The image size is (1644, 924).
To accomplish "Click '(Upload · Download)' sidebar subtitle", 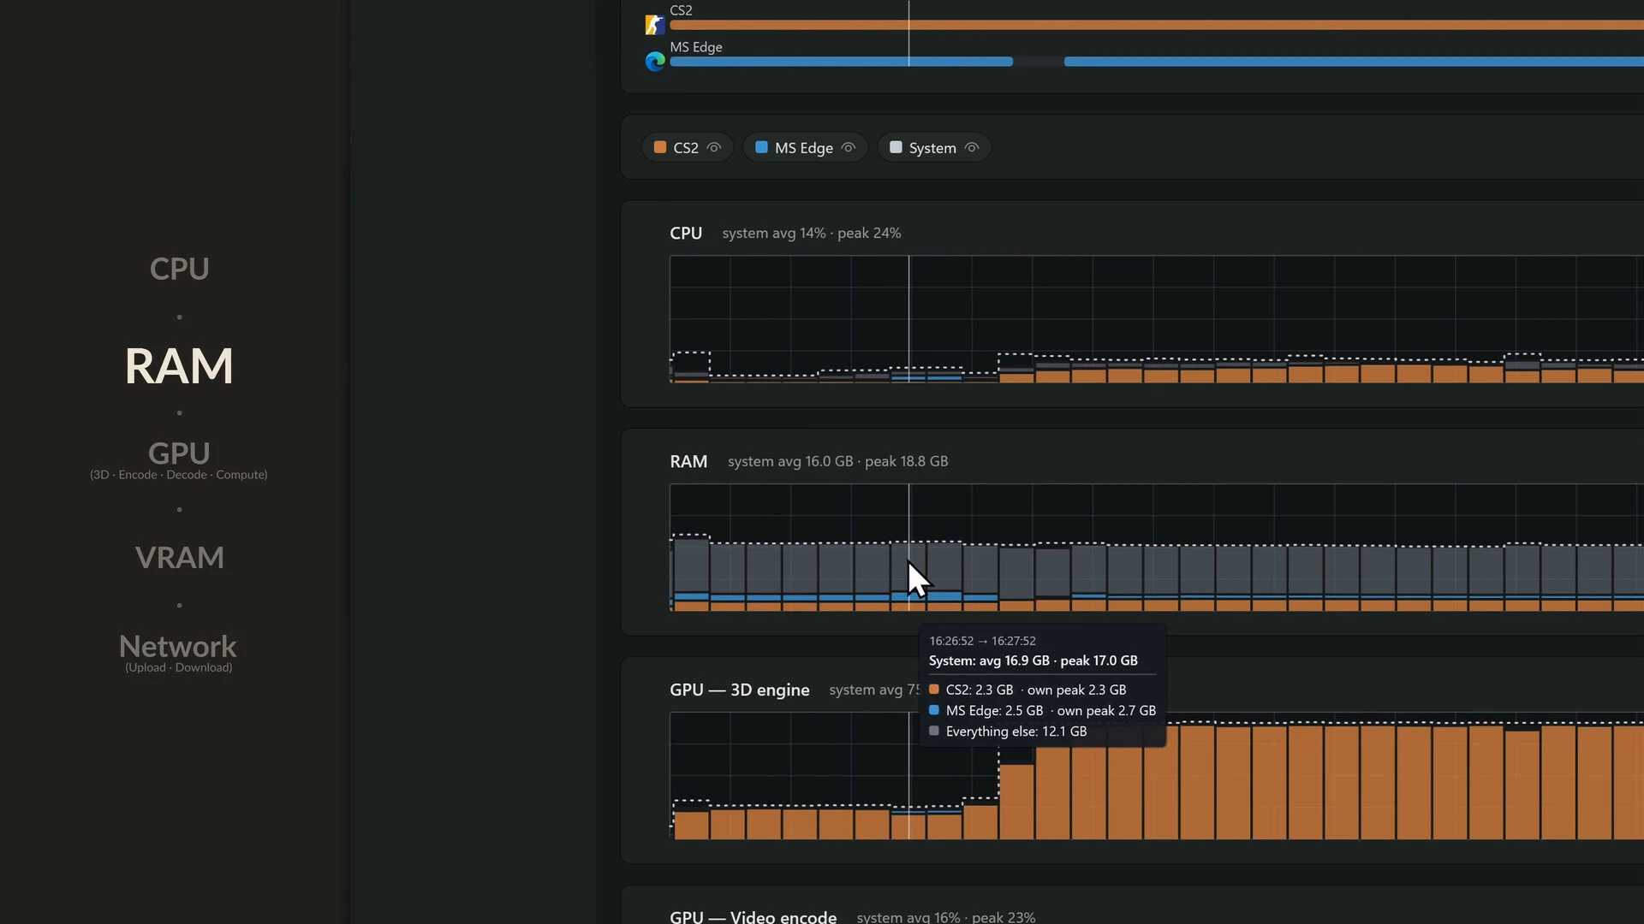I will 179,667.
